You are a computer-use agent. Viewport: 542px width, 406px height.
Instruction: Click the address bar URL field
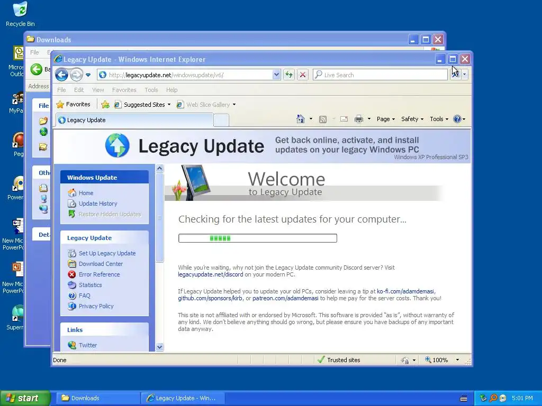pyautogui.click(x=185, y=75)
